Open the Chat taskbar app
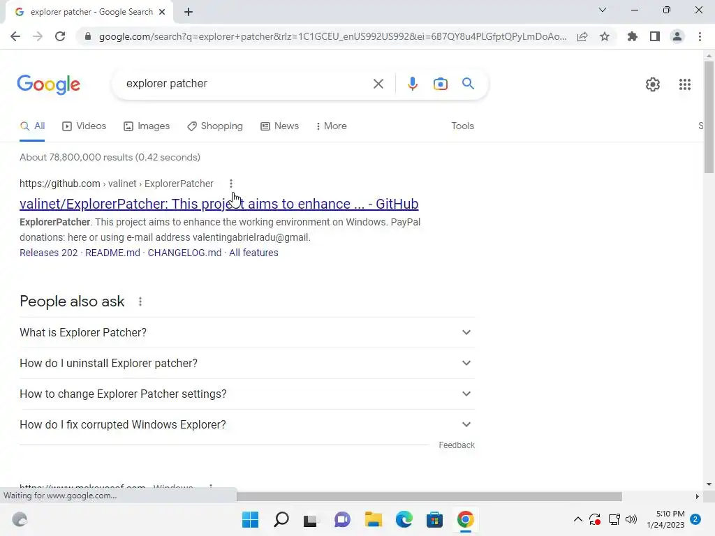This screenshot has width=715, height=536. tap(342, 519)
